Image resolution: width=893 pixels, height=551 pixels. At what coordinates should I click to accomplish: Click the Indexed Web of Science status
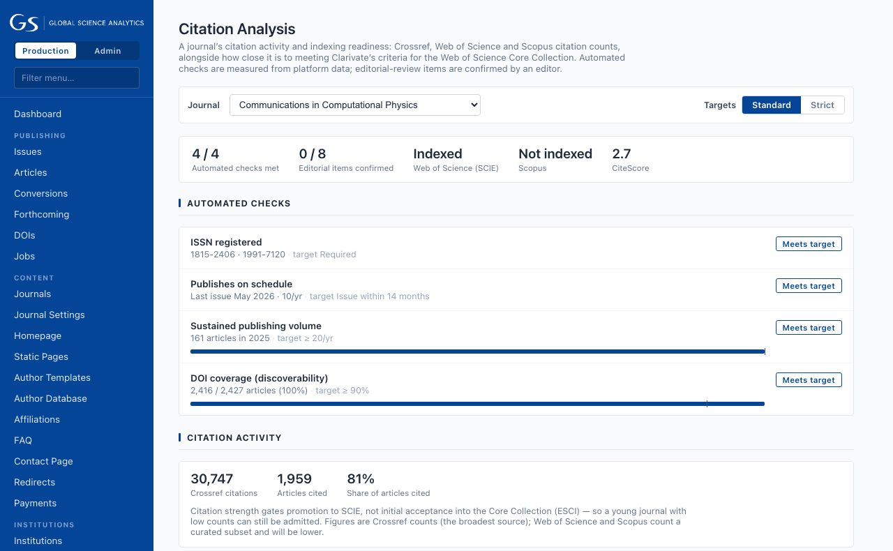456,160
